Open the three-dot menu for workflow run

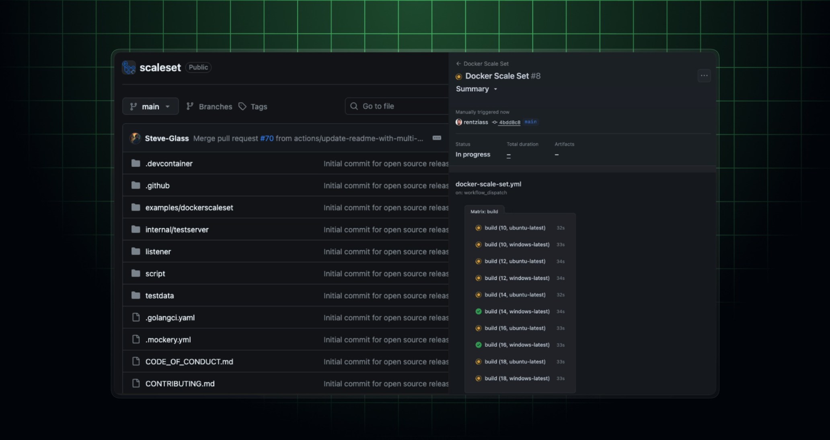(x=704, y=76)
